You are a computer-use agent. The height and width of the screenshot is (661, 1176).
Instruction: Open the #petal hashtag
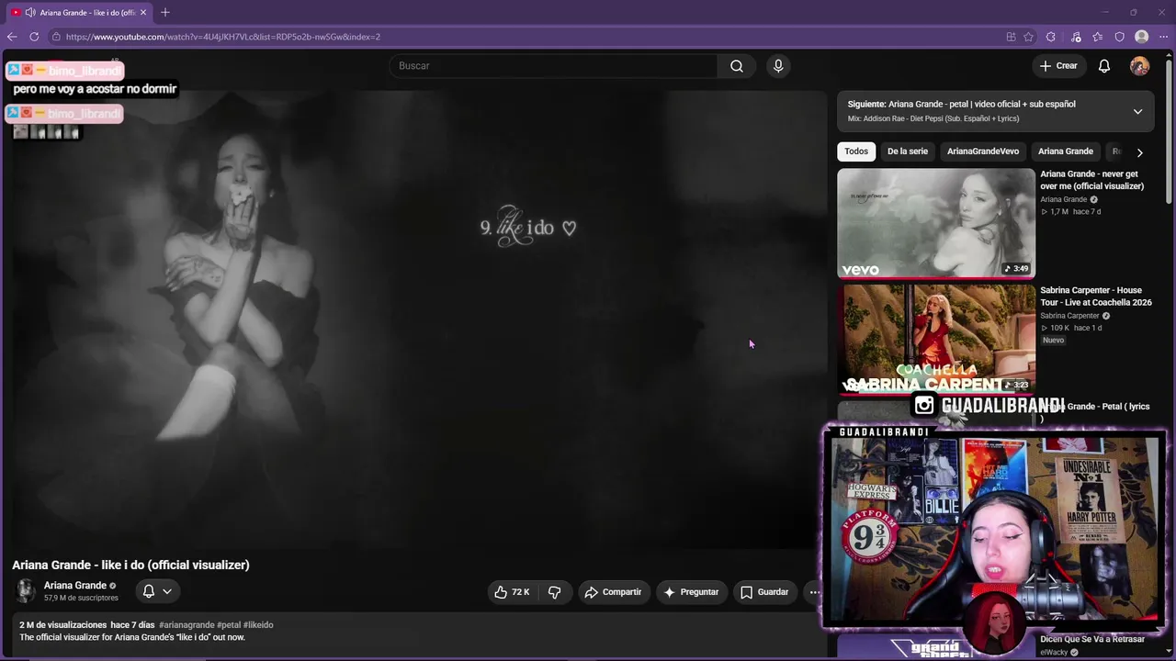229,625
